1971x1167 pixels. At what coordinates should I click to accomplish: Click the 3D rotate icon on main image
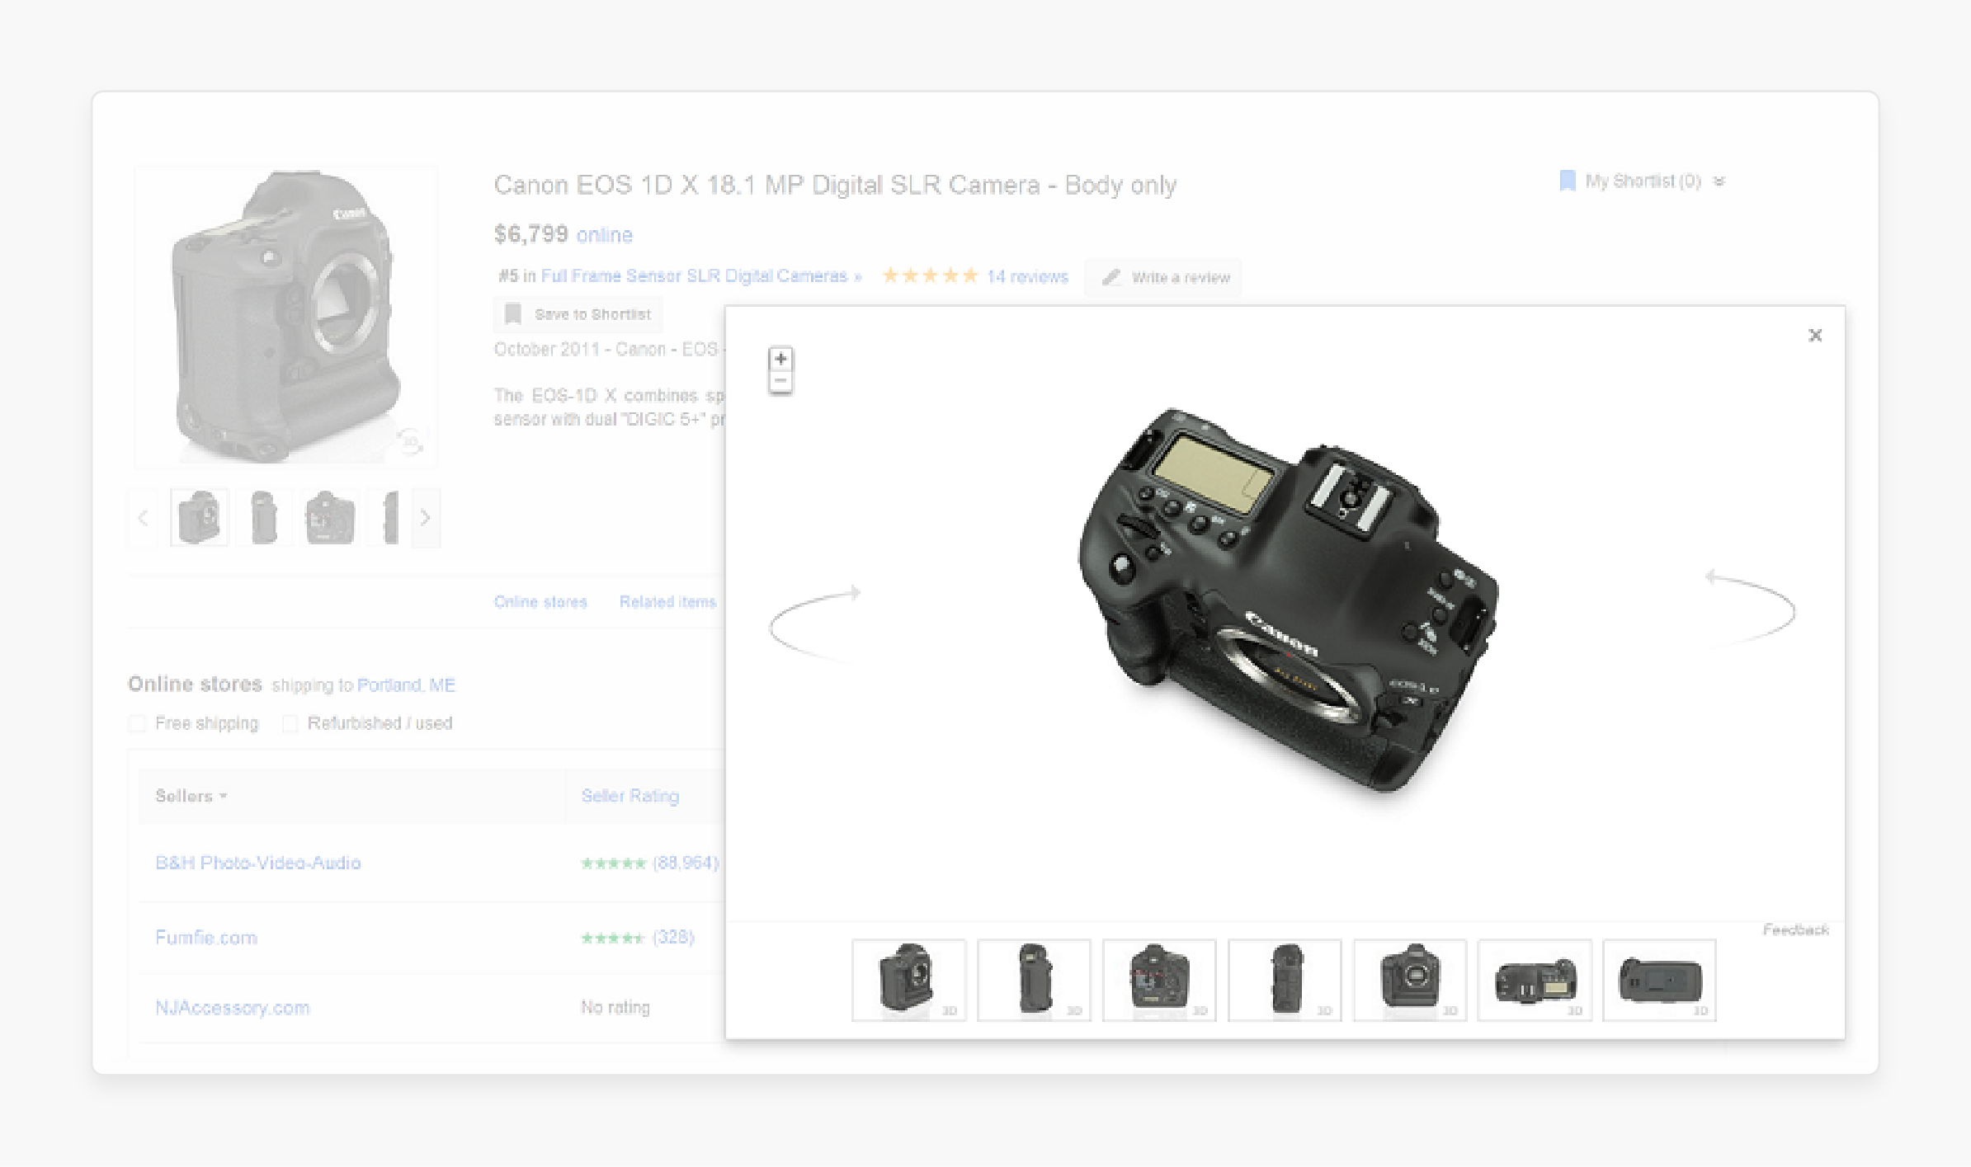coord(410,441)
